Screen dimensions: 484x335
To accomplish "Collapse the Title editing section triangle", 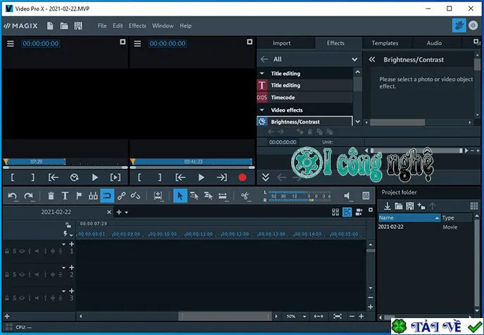I will [x=262, y=73].
